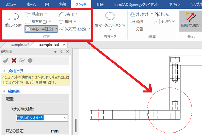
Task: Select the Ellipse (楕円) tool
Action: pyautogui.click(x=65, y=22)
